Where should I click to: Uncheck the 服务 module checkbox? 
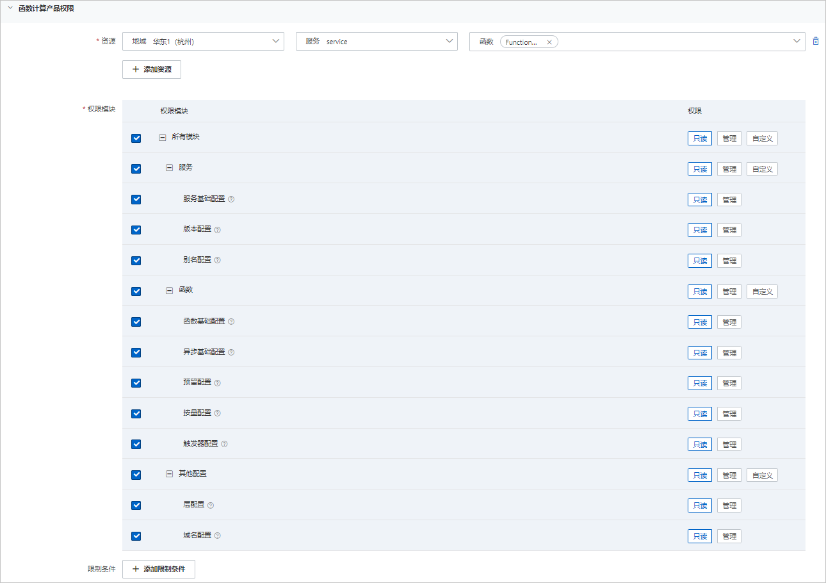[x=136, y=168]
